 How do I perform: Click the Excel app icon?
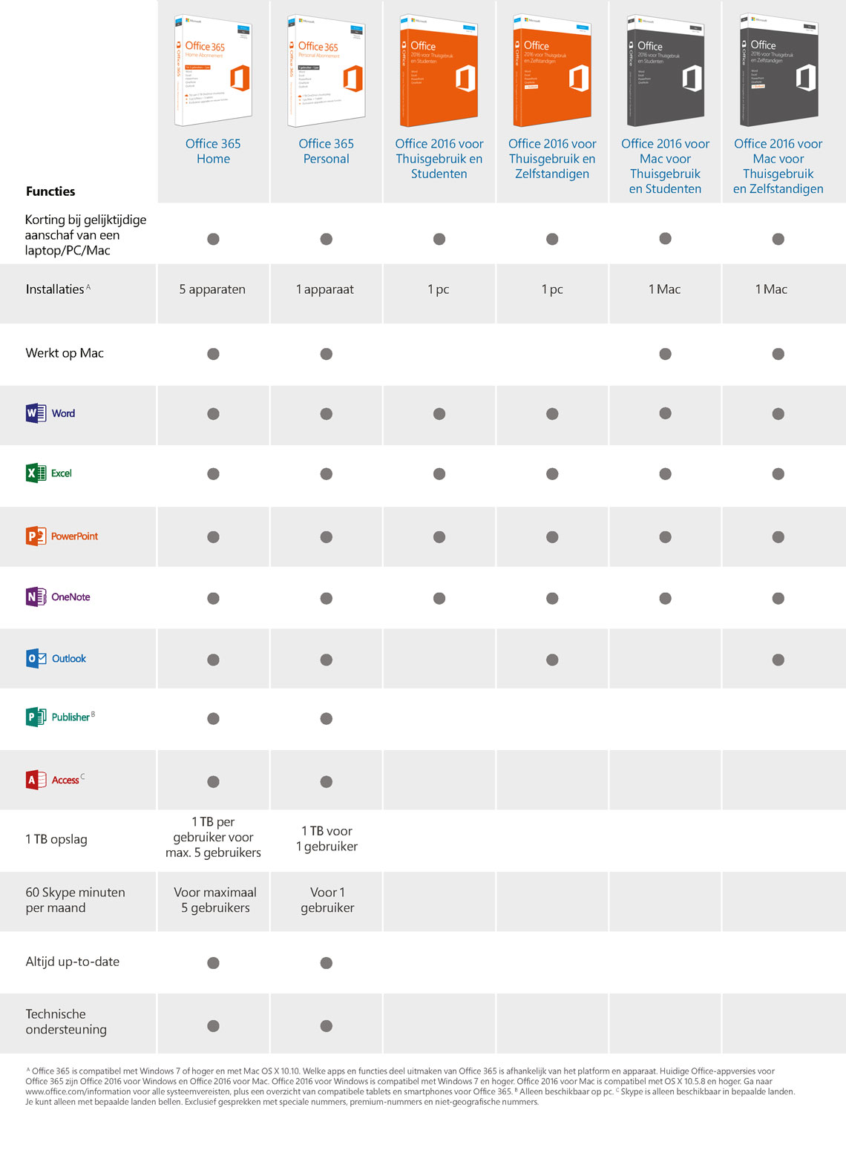click(36, 473)
